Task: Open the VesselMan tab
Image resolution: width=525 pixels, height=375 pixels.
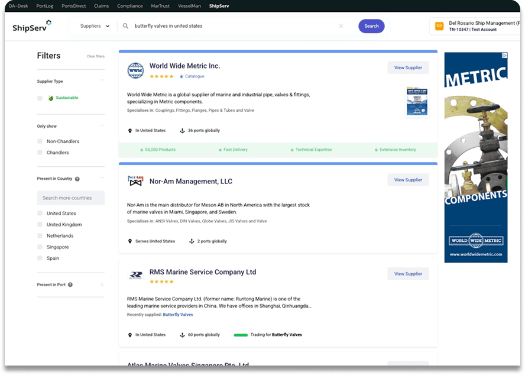Action: pos(190,6)
